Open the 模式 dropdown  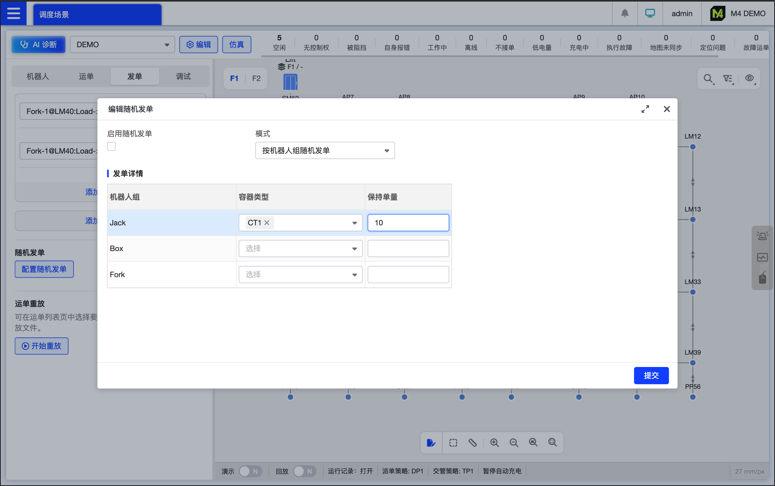pyautogui.click(x=325, y=150)
